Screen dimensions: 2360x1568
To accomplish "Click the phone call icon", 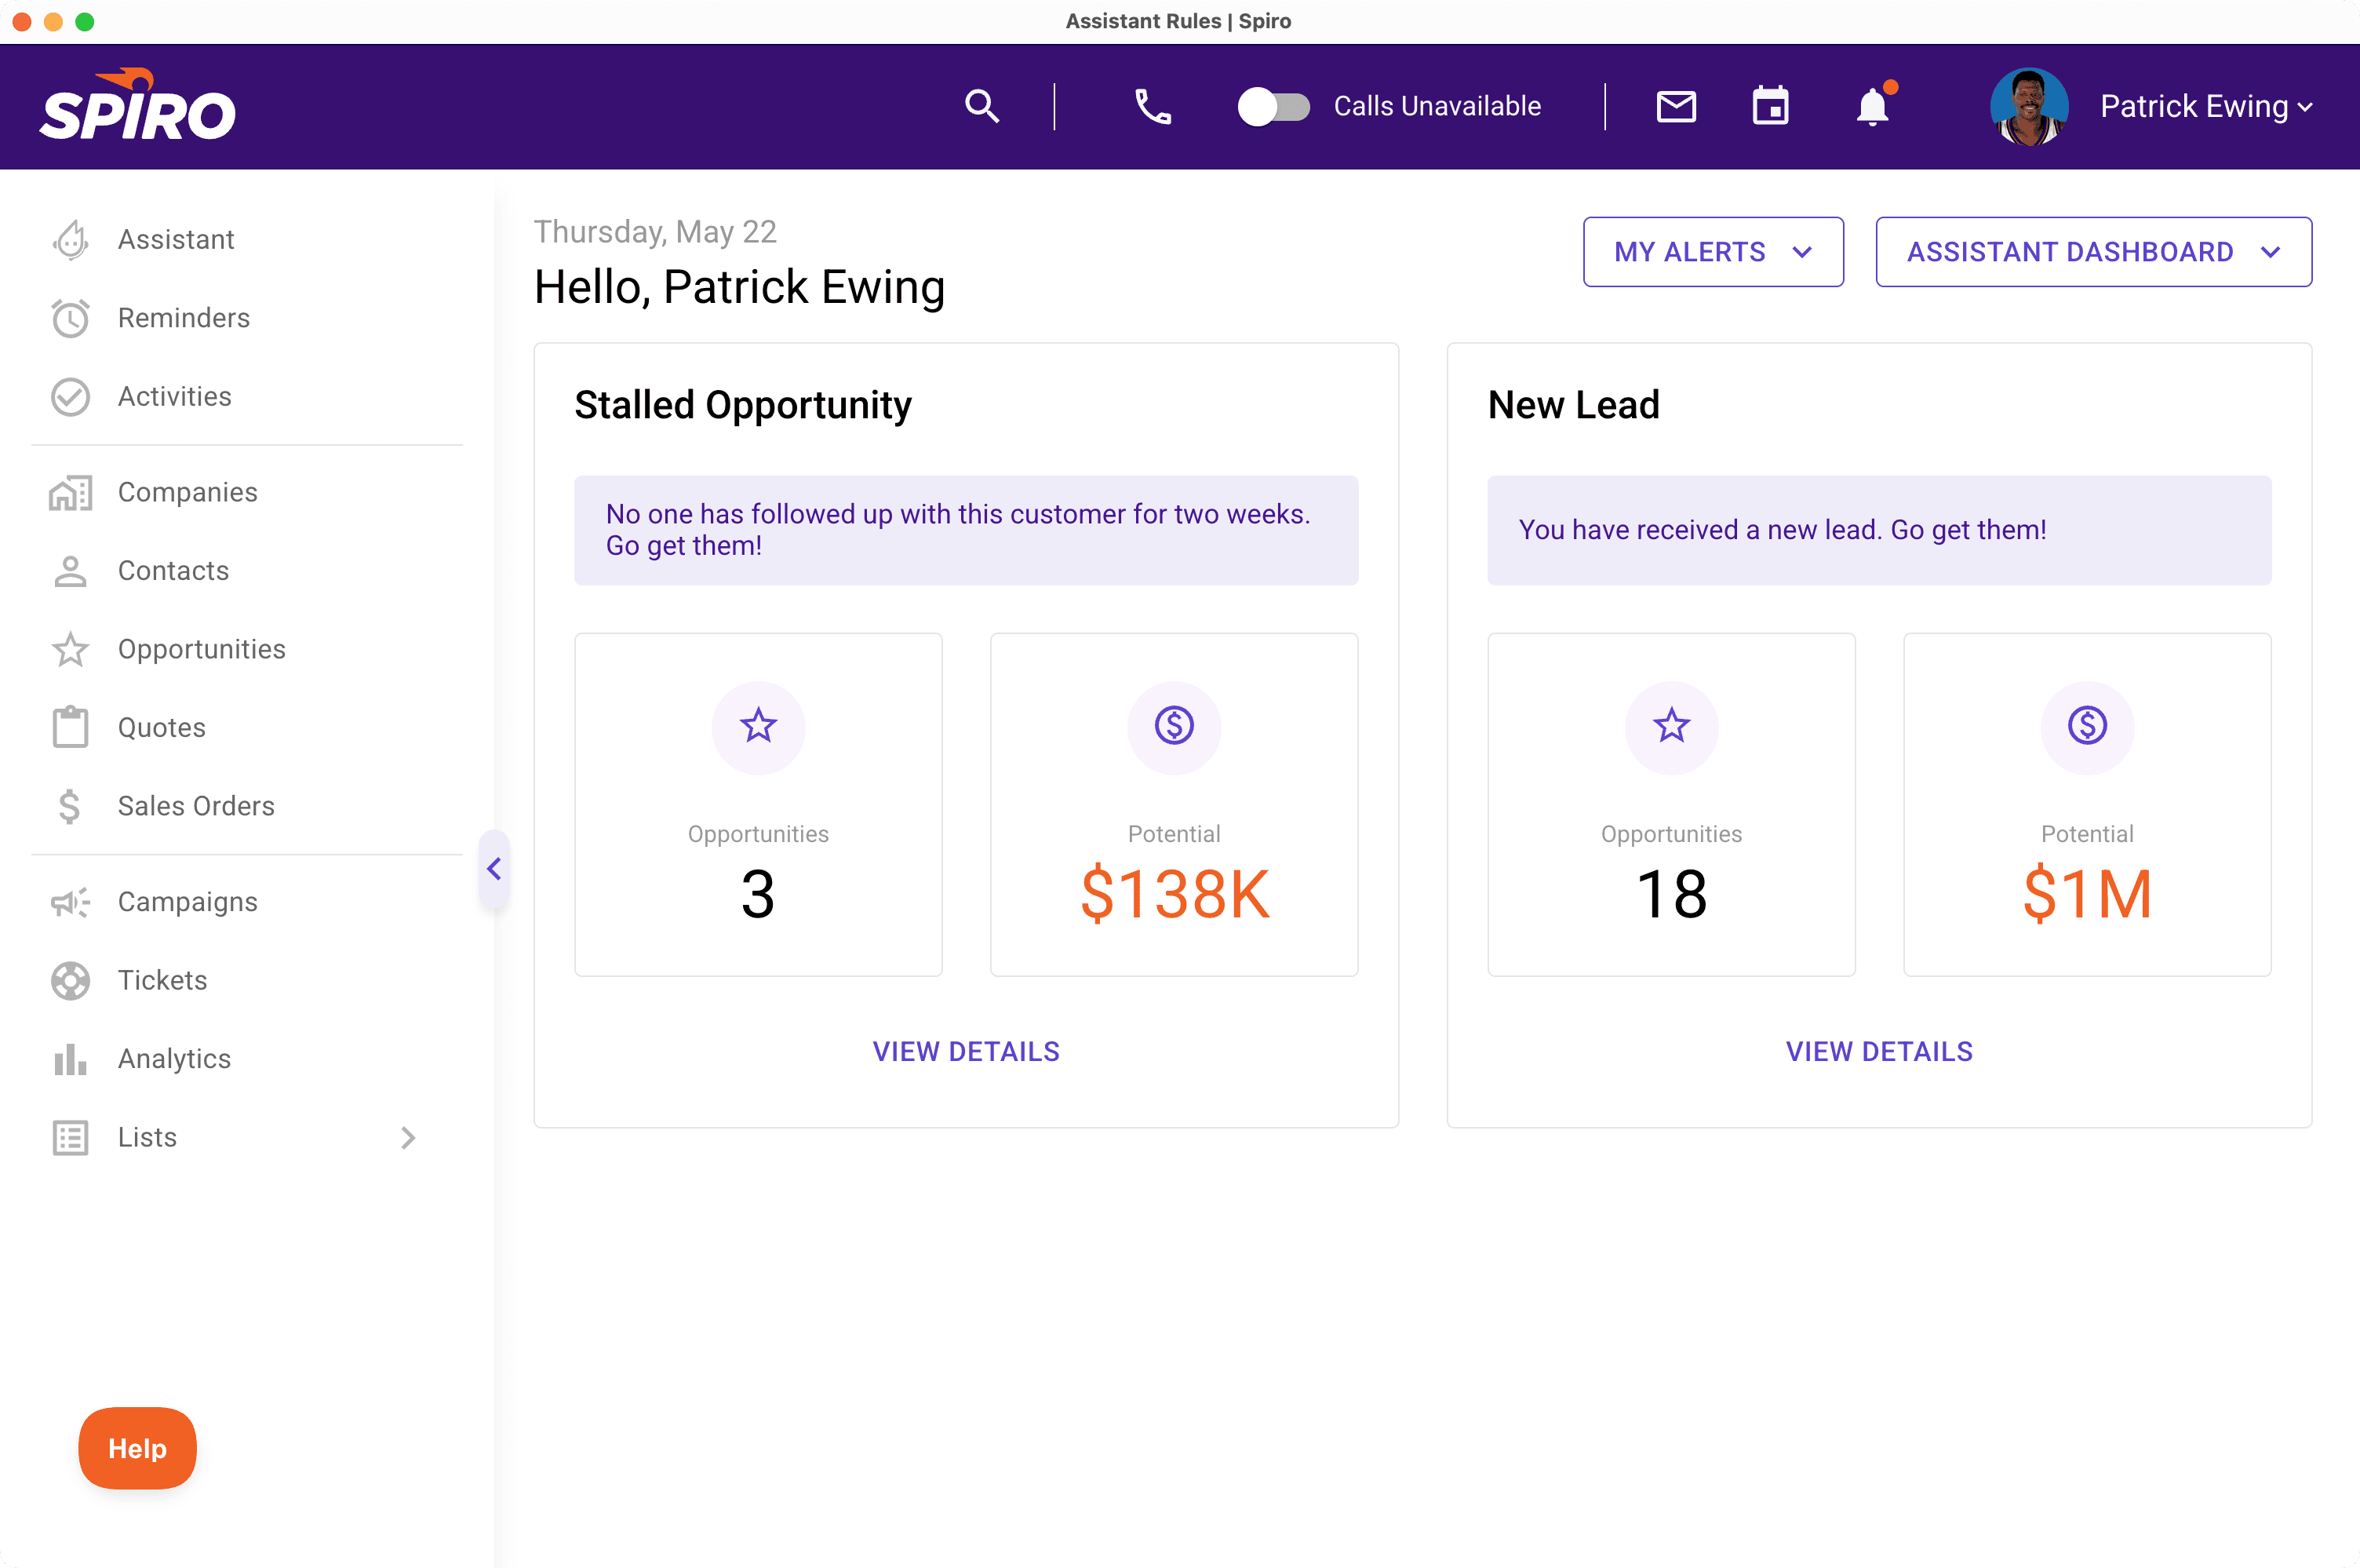I will coord(1153,106).
